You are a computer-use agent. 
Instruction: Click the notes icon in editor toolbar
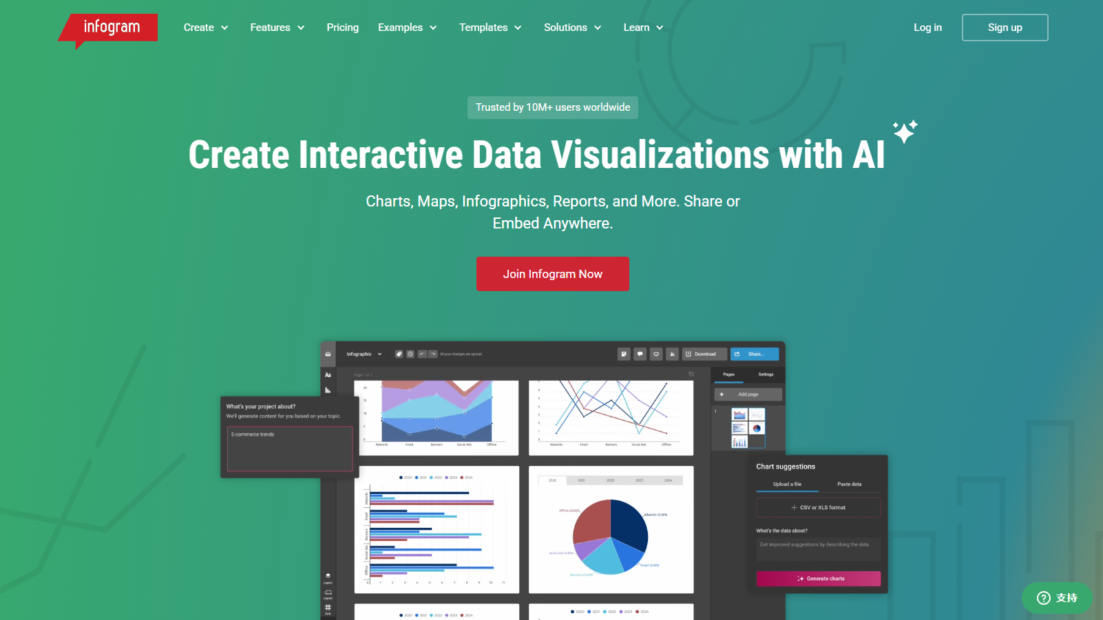click(x=624, y=354)
